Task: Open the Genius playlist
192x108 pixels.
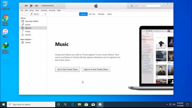Action: tap(28, 43)
